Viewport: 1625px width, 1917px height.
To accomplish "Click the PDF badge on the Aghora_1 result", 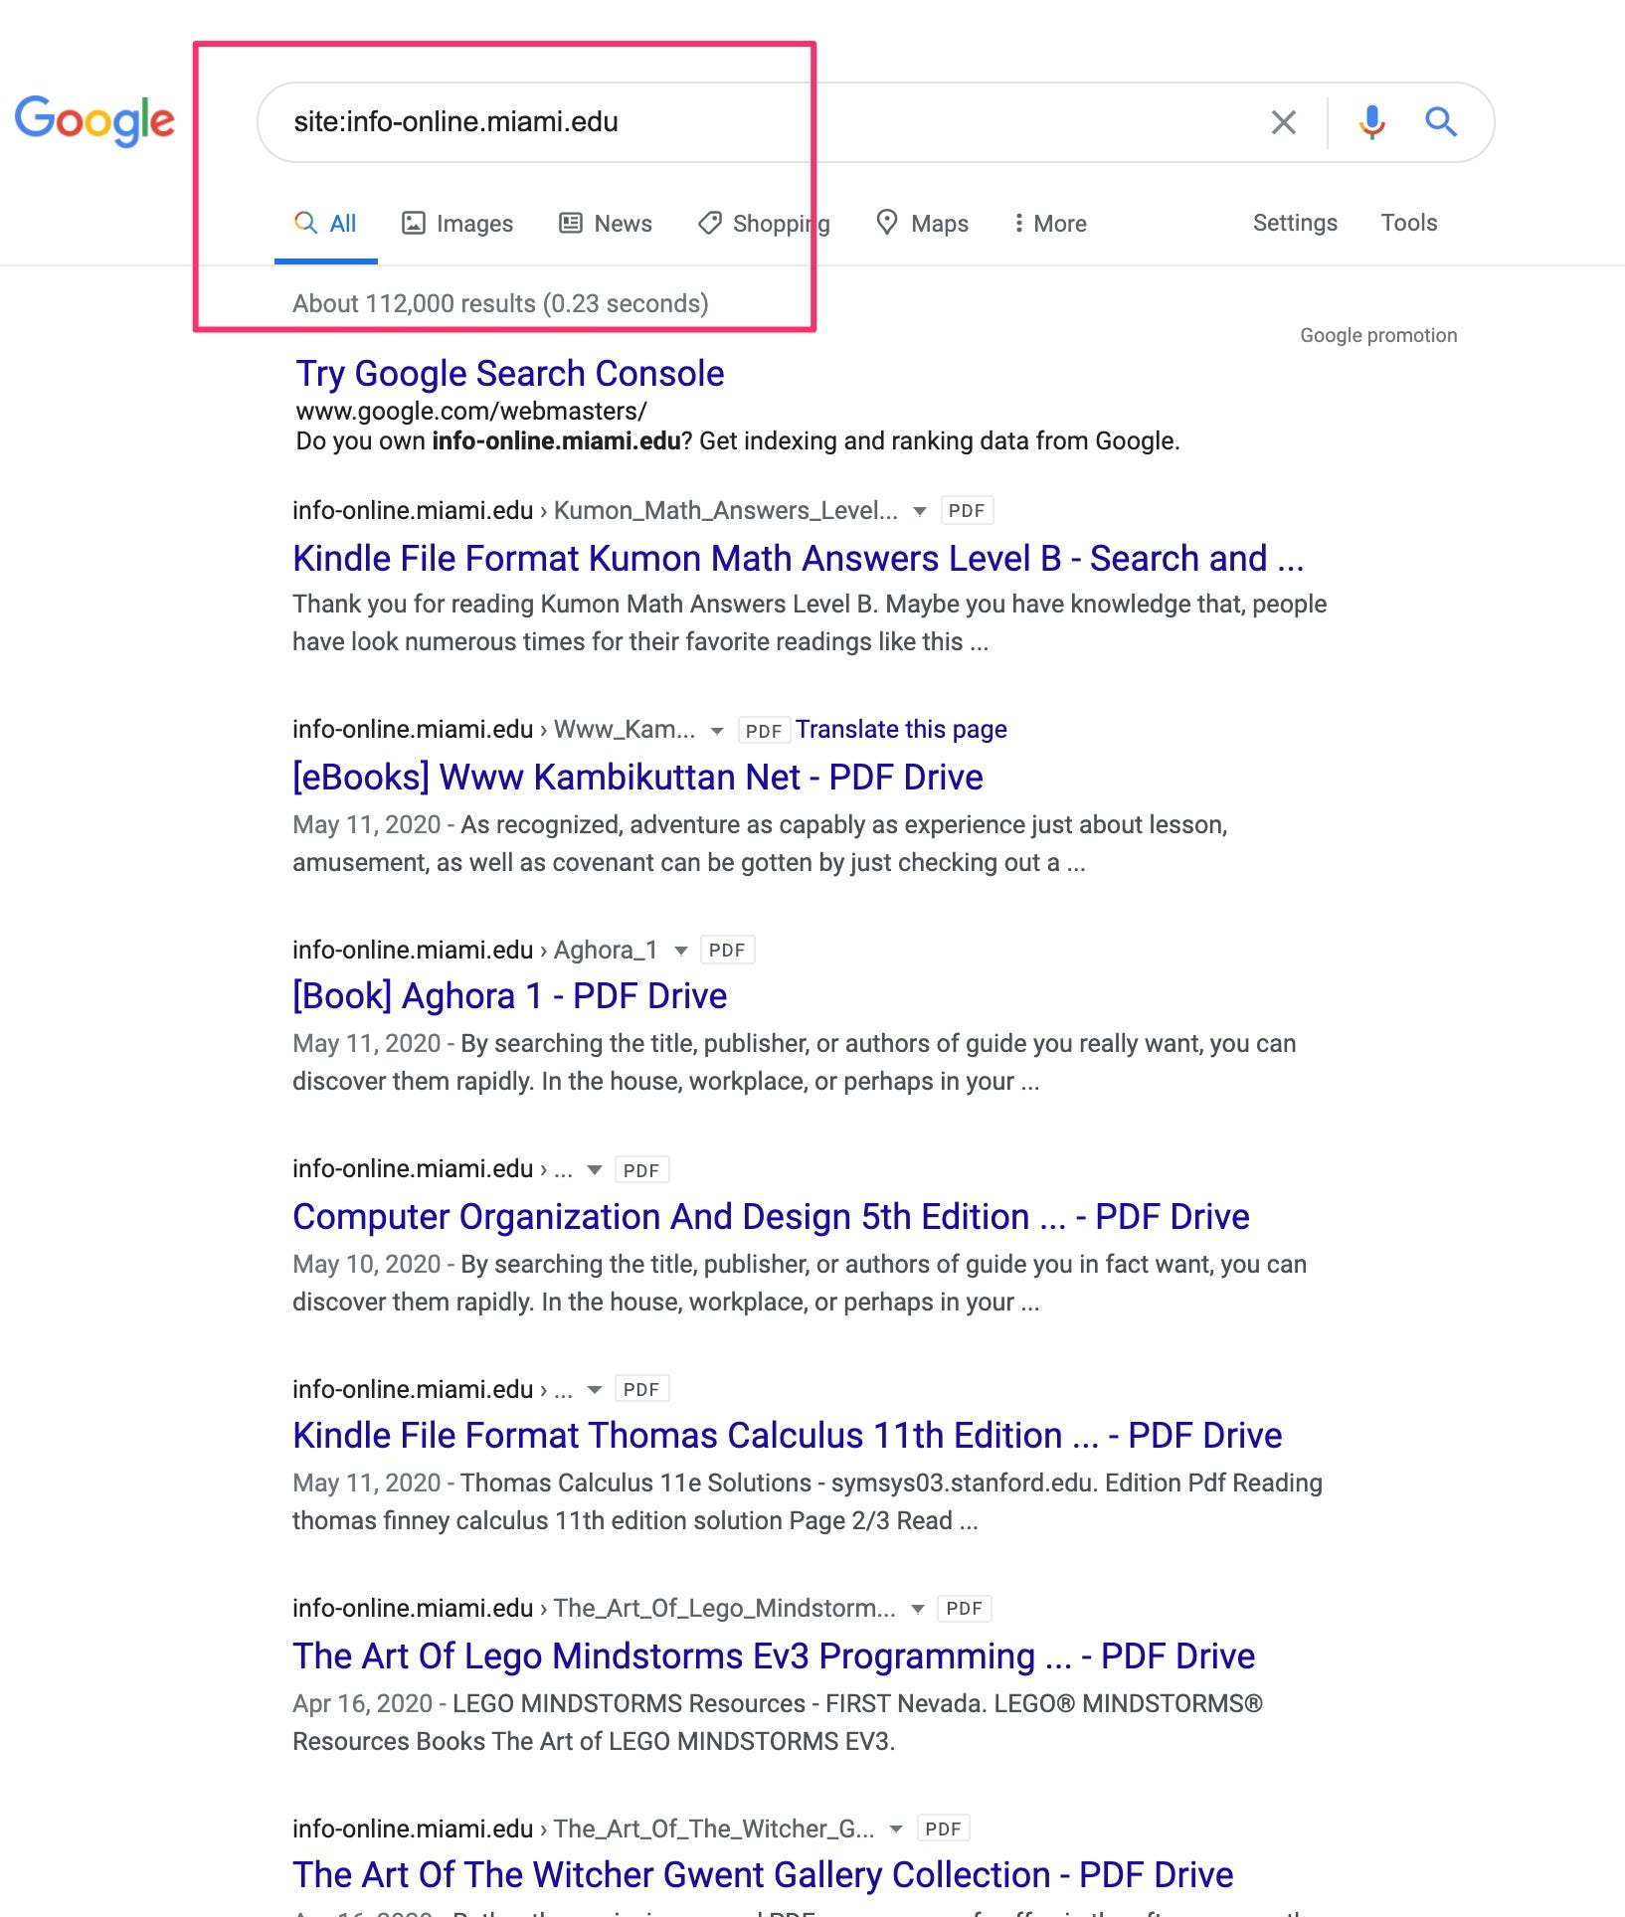I will click(727, 951).
